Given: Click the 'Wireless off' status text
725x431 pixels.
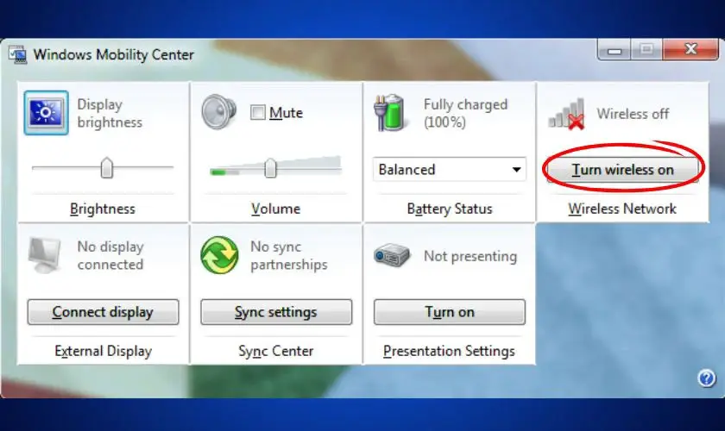Looking at the screenshot, I should click(633, 114).
